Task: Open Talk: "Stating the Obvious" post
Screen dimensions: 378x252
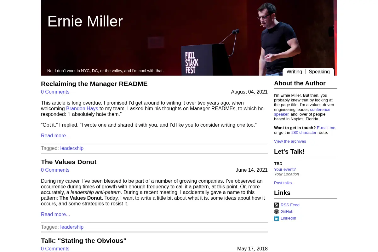Action: coord(83,241)
